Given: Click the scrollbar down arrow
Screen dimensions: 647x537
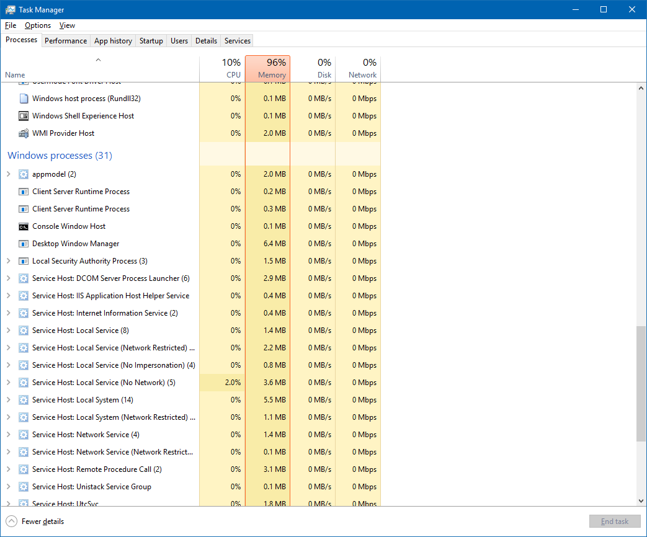Looking at the screenshot, I should click(641, 501).
